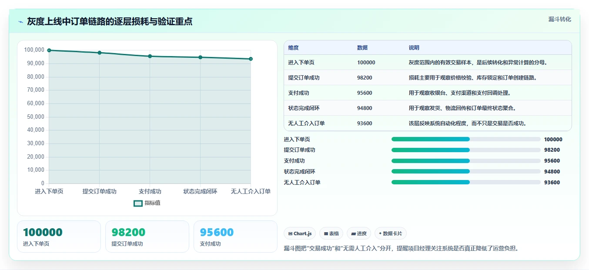Viewport: 589px width, 270px height.
Task: Click the 进度 tag chip
Action: [x=359, y=233]
